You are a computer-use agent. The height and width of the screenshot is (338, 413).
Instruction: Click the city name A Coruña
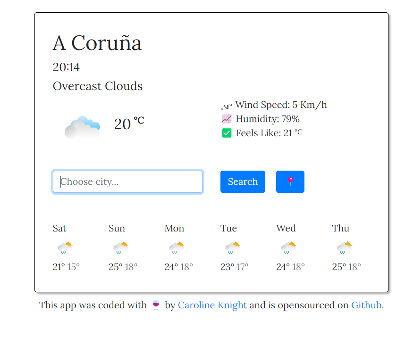[x=97, y=42]
